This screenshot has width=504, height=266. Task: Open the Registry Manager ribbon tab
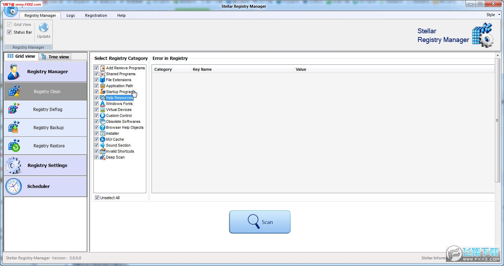tap(40, 15)
